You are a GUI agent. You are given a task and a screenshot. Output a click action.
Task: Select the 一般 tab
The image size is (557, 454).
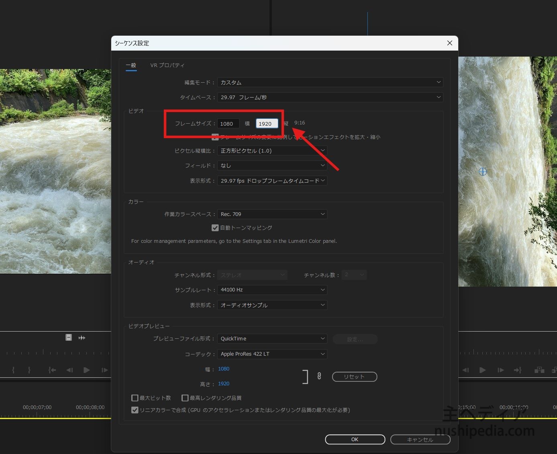(x=131, y=65)
